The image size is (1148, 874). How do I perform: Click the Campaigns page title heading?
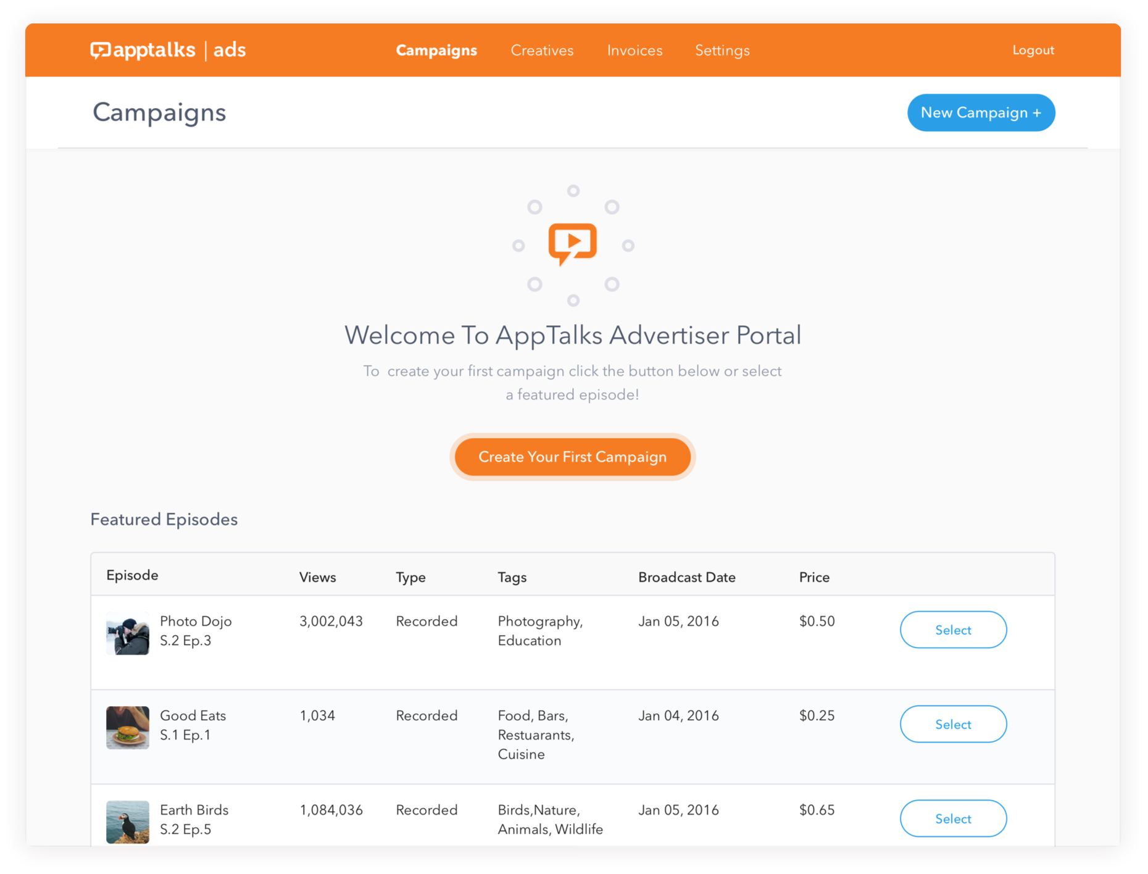click(159, 112)
